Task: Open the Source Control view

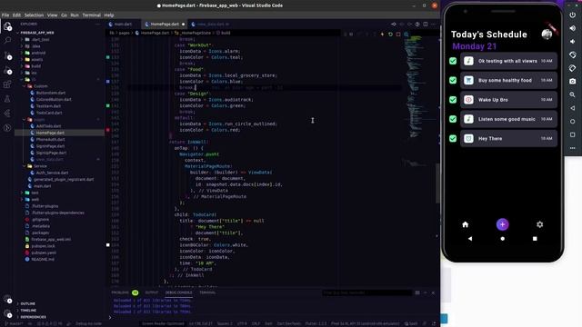Action: (7, 56)
